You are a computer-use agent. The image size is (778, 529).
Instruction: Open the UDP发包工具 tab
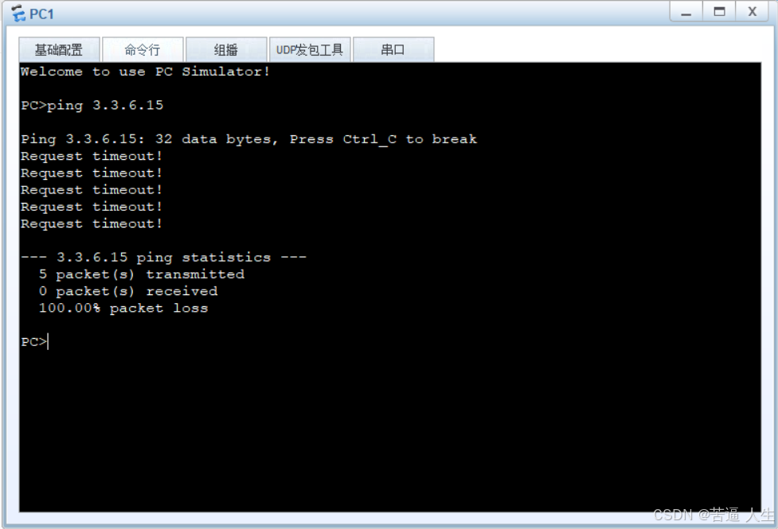click(310, 49)
